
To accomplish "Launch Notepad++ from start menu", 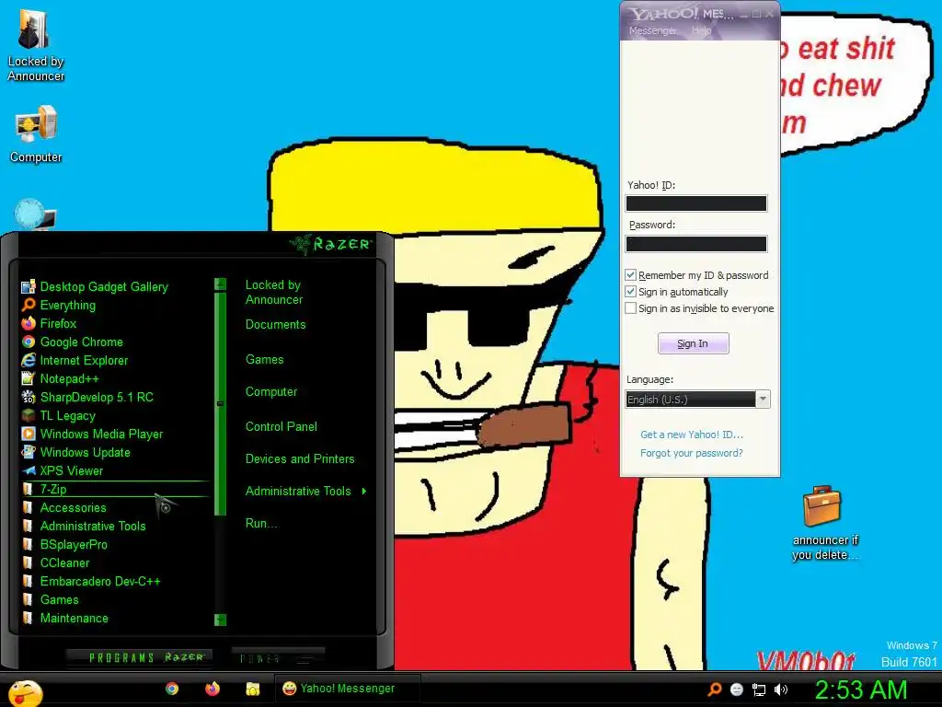I will tap(60, 378).
